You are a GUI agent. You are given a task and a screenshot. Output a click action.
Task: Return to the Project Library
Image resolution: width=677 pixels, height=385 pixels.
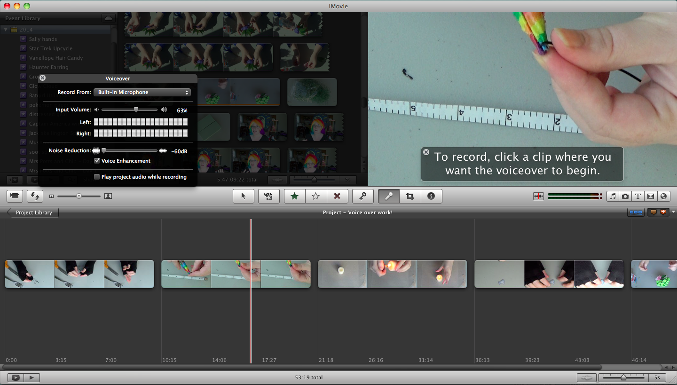click(x=32, y=212)
